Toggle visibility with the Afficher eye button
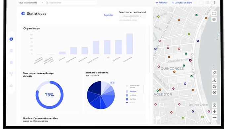225x129 pixels. pyautogui.click(x=161, y=3)
